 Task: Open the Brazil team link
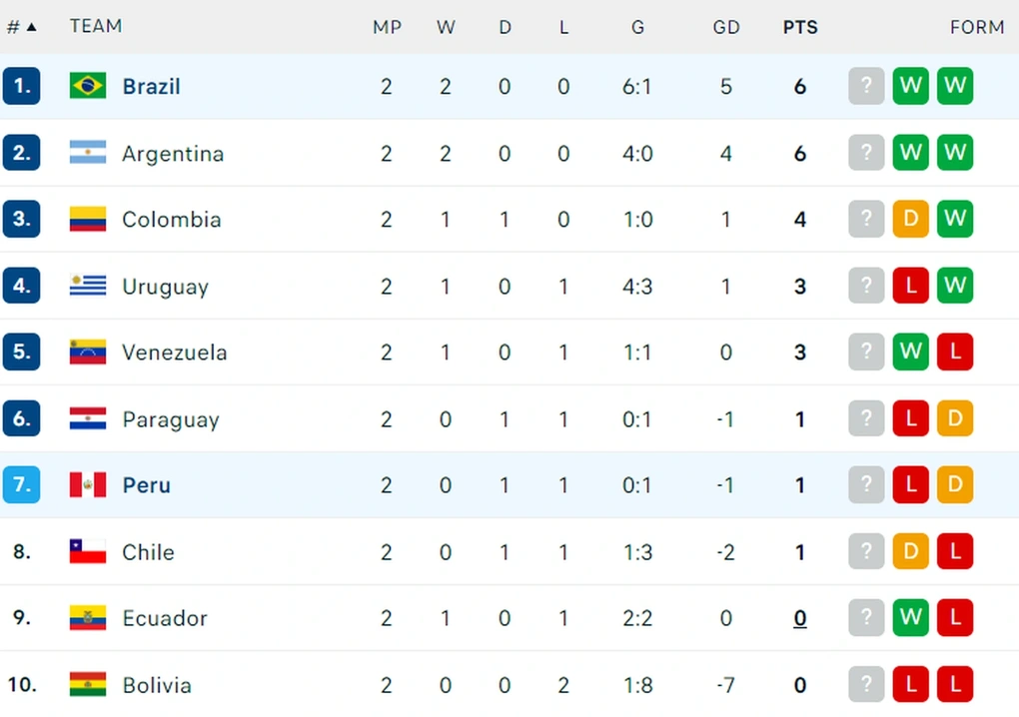(151, 86)
